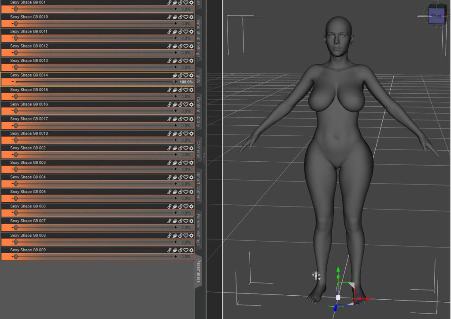Screen dimensions: 451x319
Task: Click the minus button on Sexy Shape G9 0014
Action: (13, 82)
